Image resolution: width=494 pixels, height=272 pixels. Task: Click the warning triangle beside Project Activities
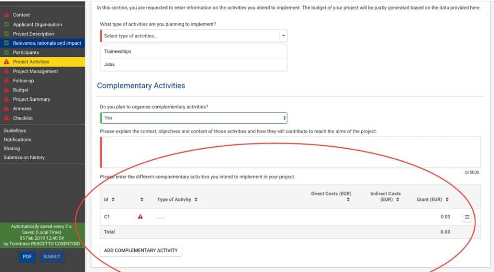pyautogui.click(x=6, y=62)
